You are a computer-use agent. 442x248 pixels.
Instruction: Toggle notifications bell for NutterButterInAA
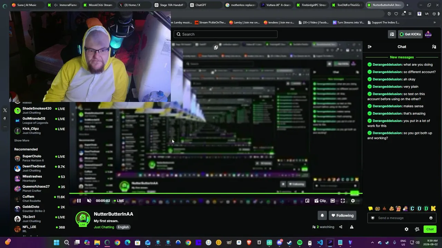click(322, 215)
